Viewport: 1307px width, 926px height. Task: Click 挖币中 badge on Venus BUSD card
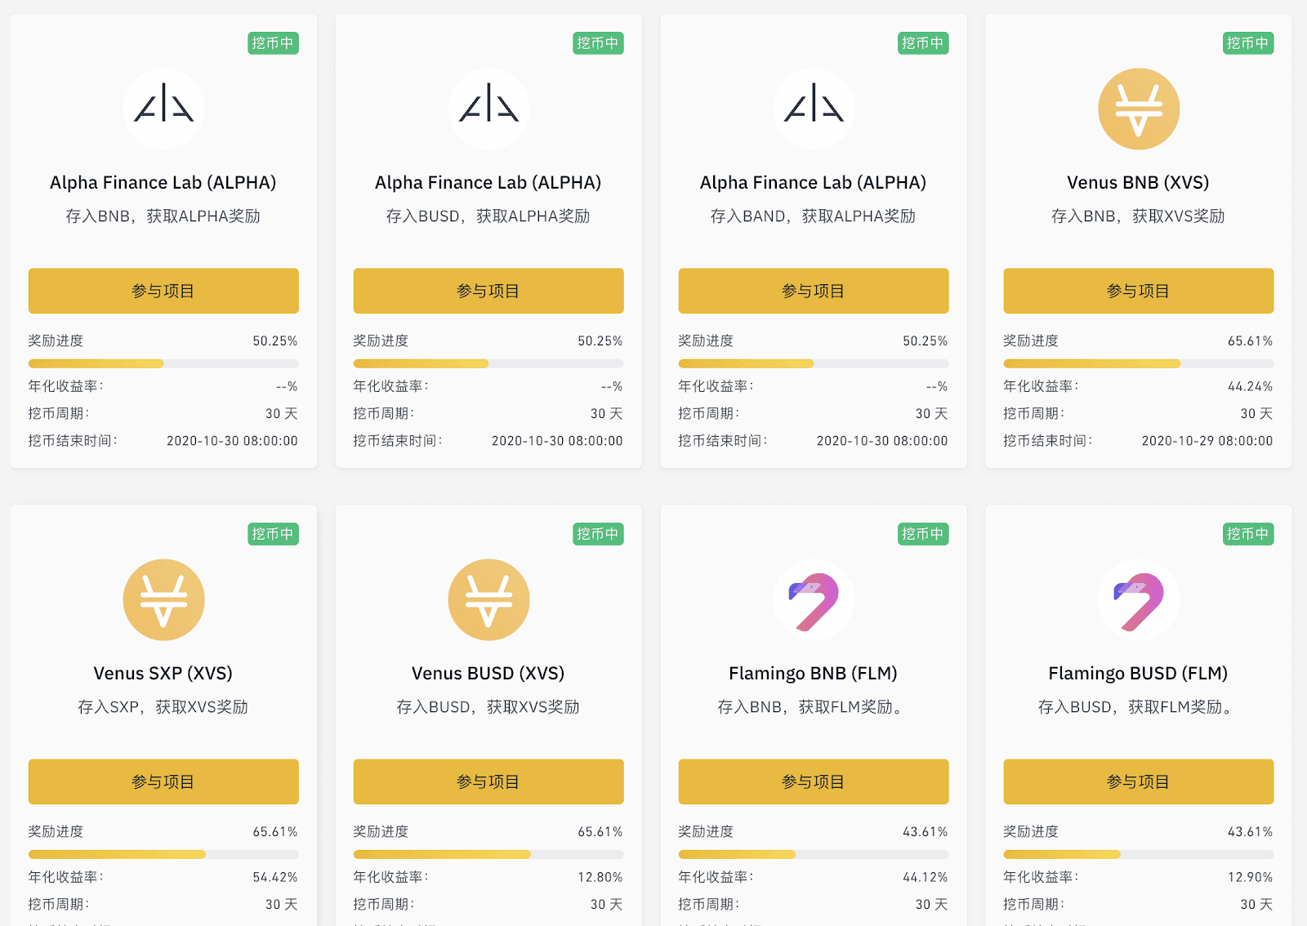coord(598,534)
